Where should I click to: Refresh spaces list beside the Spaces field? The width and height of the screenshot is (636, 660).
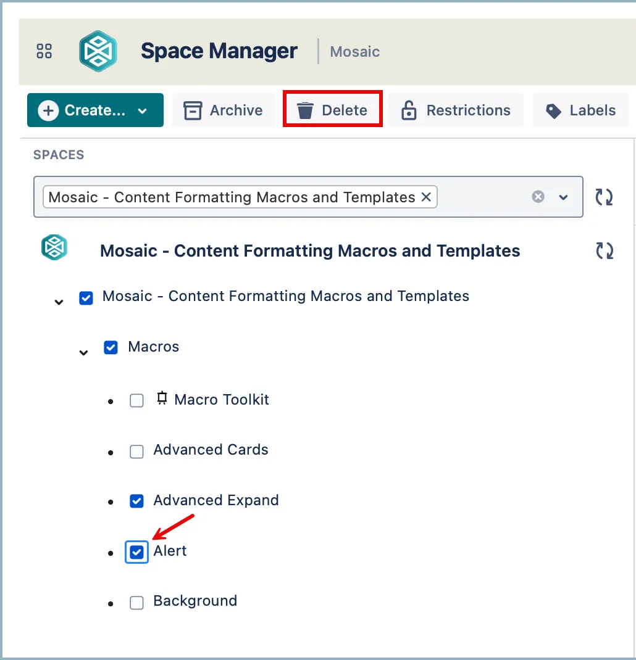point(604,197)
